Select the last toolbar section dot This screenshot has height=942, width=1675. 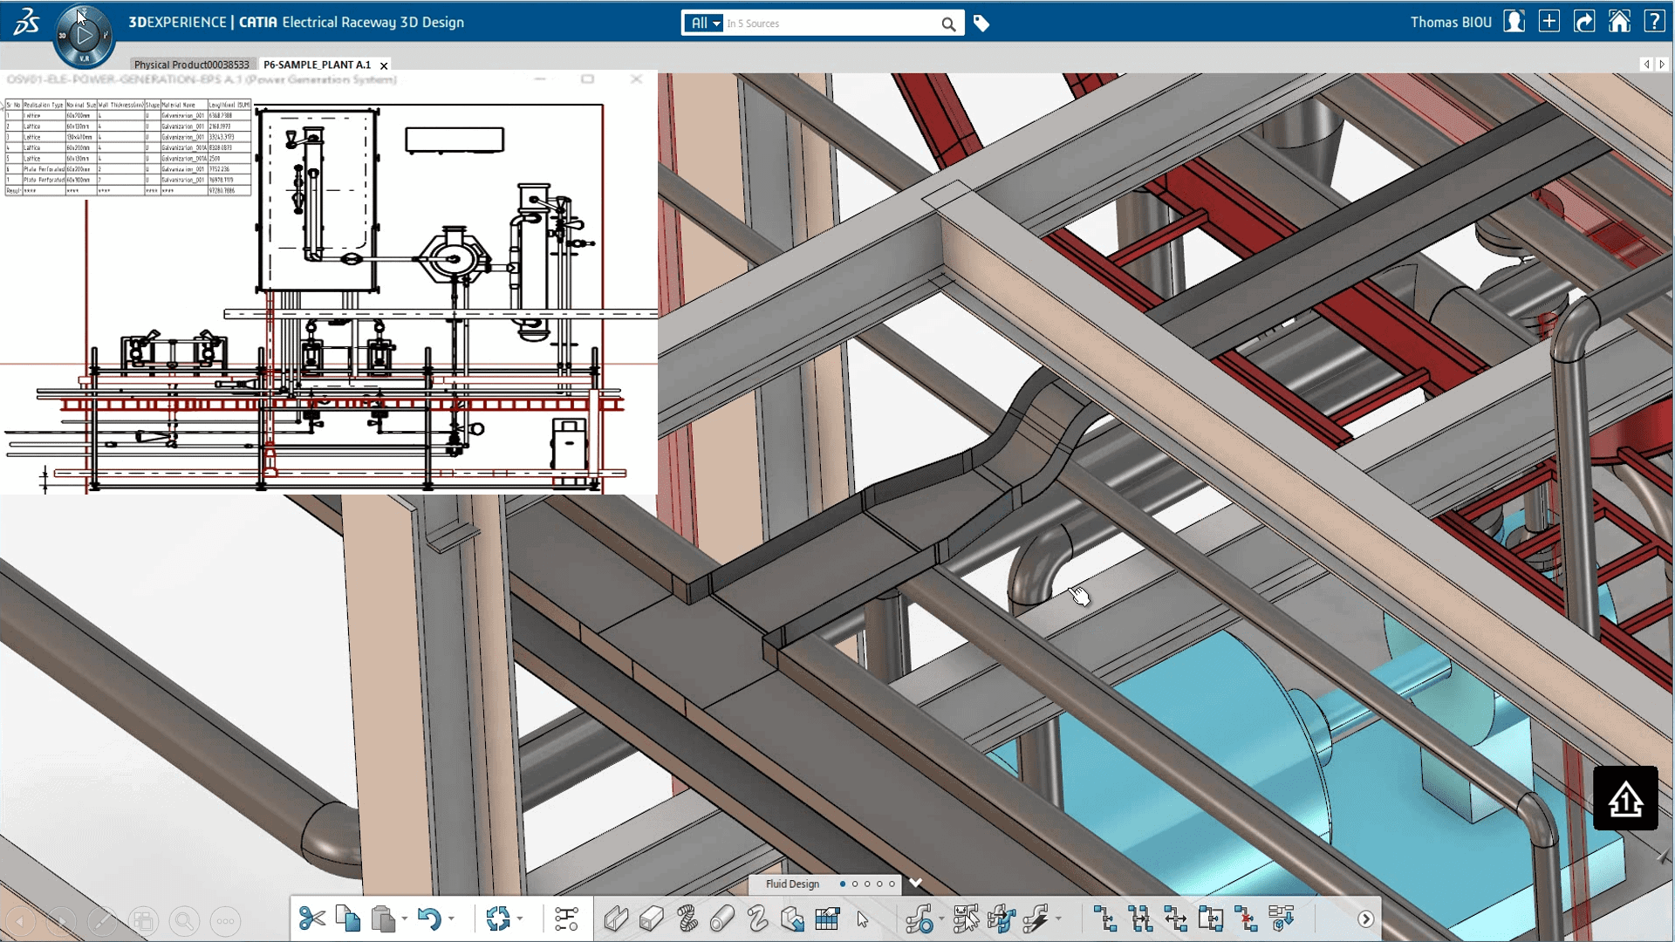point(892,884)
